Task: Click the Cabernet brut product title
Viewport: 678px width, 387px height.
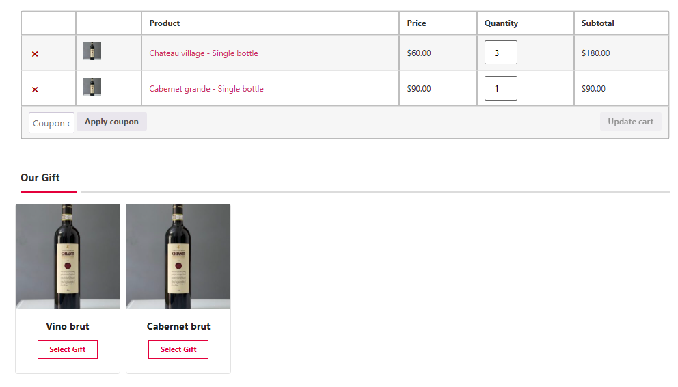Action: point(178,326)
